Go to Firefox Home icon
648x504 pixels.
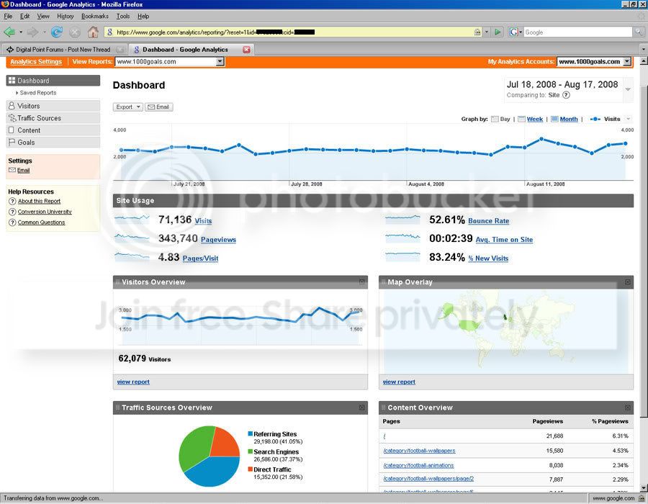click(94, 32)
